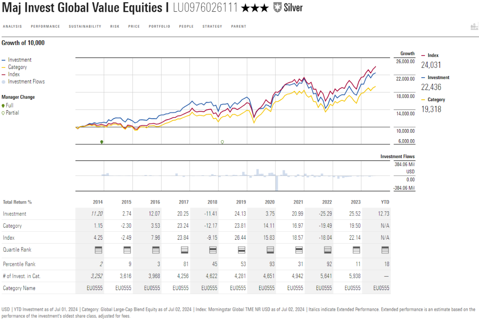479x319 pixels.
Task: Click the 2022 quartile rank icon
Action: [x=328, y=250]
